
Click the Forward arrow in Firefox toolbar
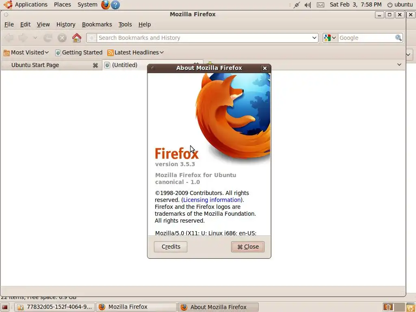[x=23, y=38]
